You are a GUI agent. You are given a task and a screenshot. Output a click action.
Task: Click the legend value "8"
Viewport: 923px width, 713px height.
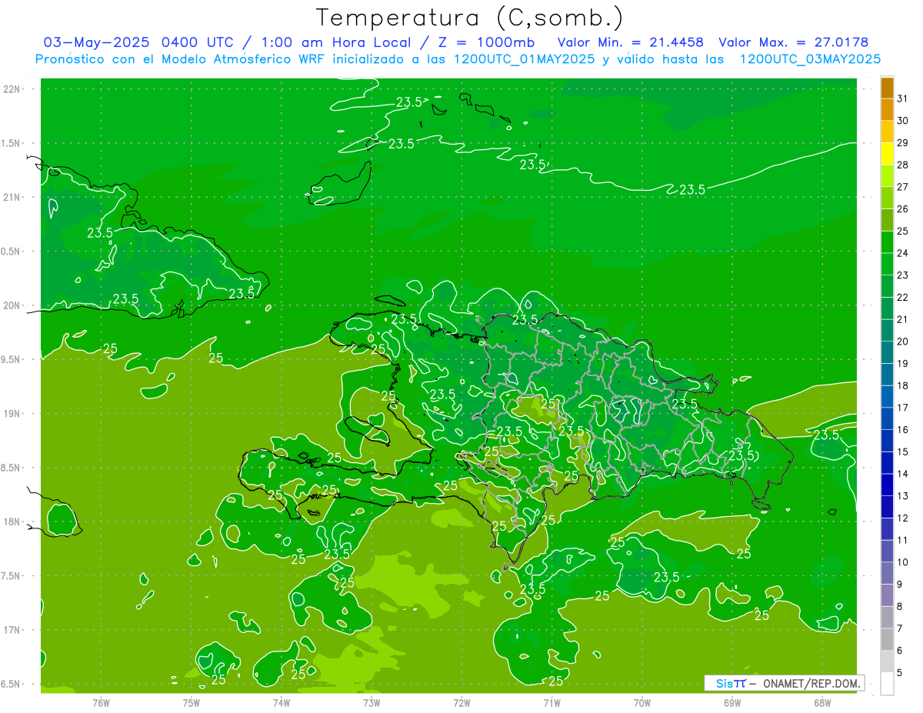pos(900,607)
